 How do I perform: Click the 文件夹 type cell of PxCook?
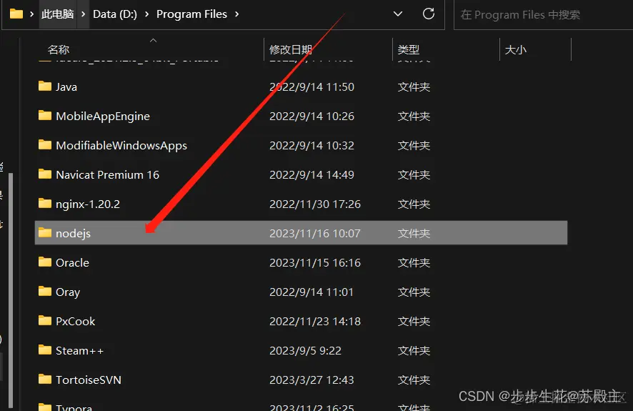coord(414,322)
